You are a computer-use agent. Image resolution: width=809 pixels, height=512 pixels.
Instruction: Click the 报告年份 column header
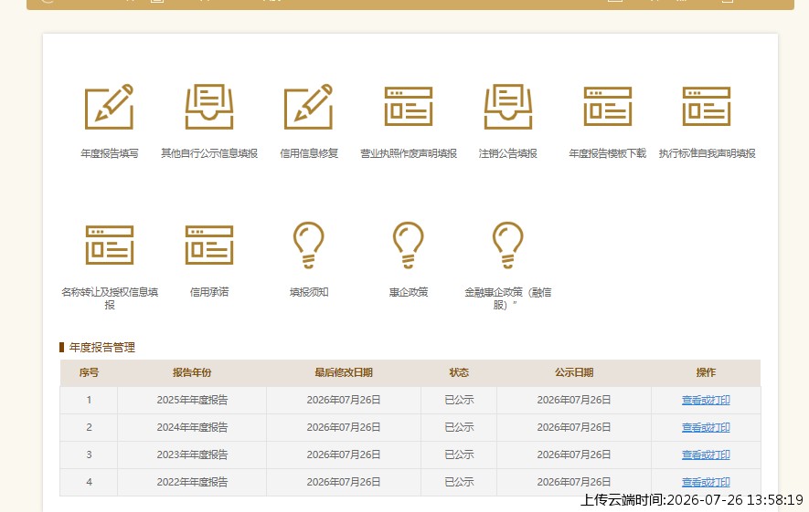(192, 373)
